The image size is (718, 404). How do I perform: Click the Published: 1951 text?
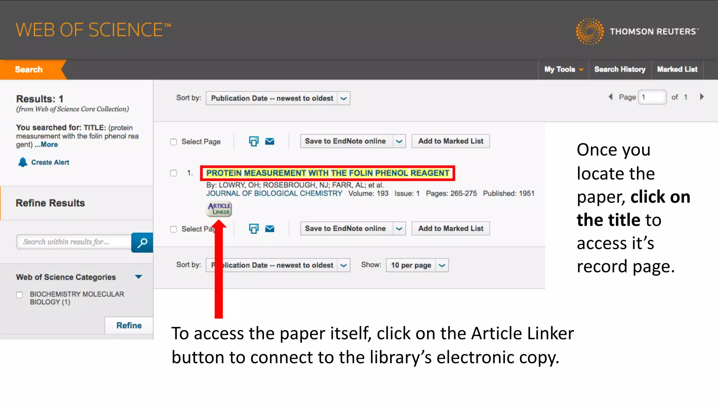509,193
